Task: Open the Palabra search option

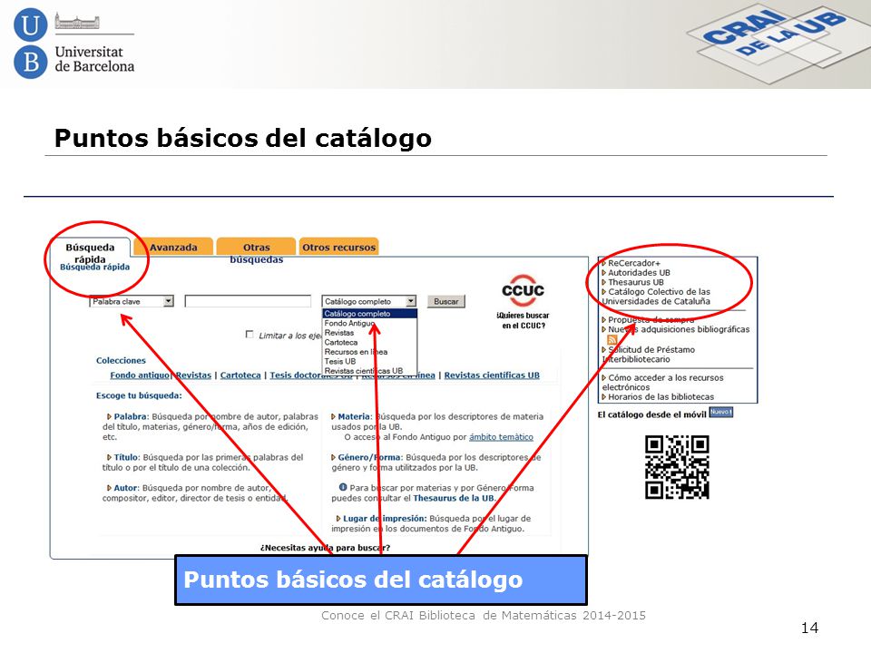Action: click(131, 416)
